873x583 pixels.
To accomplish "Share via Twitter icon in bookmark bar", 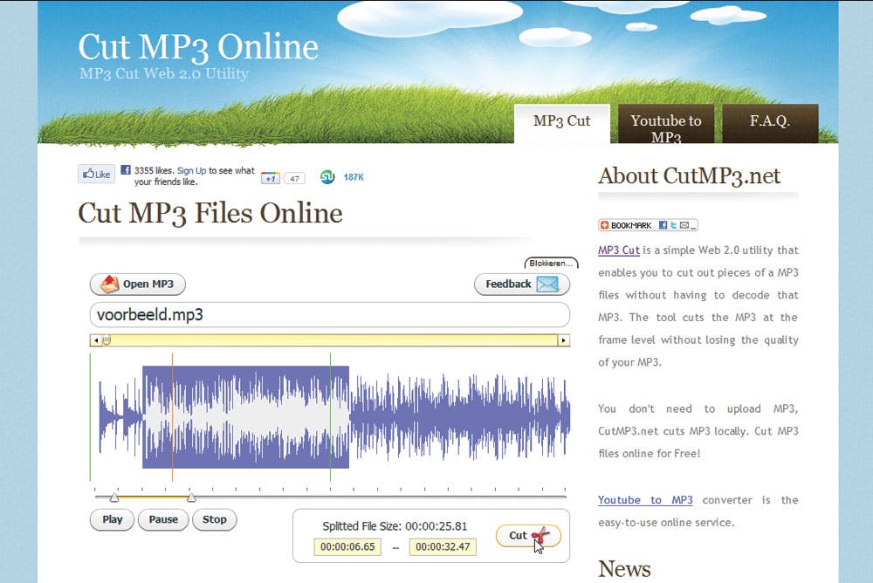I will 673,225.
